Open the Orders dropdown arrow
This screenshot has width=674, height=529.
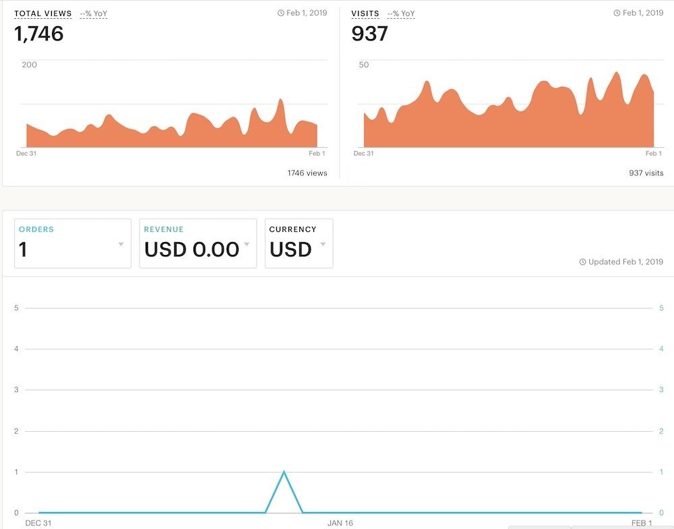121,244
